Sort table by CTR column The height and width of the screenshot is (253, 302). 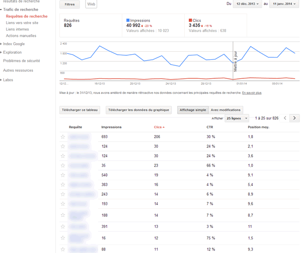click(x=210, y=127)
